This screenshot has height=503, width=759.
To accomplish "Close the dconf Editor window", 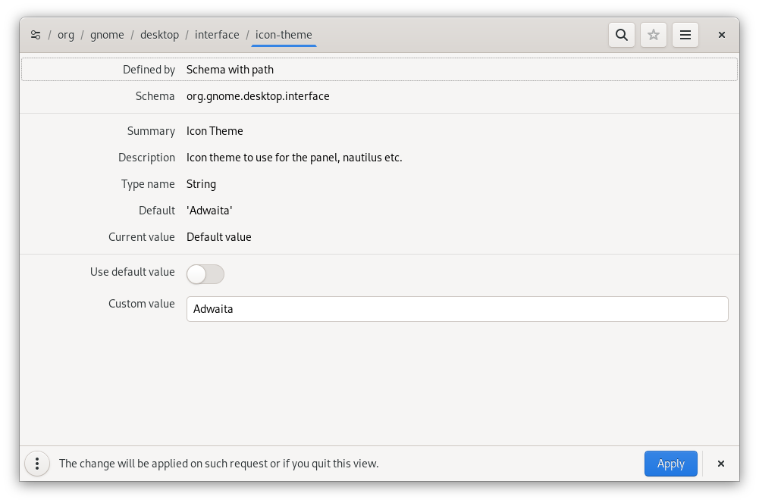I will tap(722, 35).
